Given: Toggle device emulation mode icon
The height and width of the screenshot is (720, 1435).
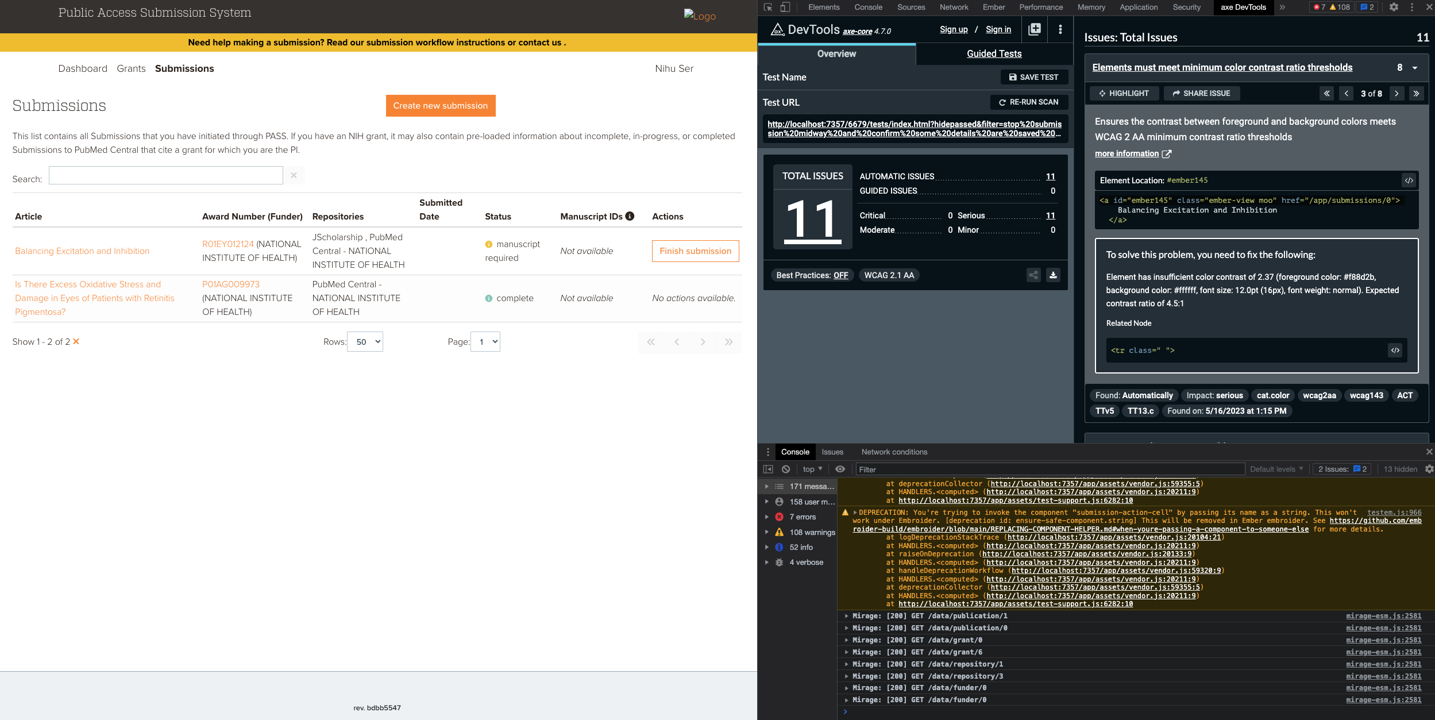Looking at the screenshot, I should point(784,7).
